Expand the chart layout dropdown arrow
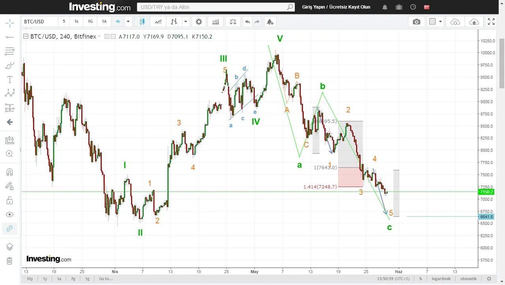This screenshot has width=505, height=285. (x=441, y=22)
